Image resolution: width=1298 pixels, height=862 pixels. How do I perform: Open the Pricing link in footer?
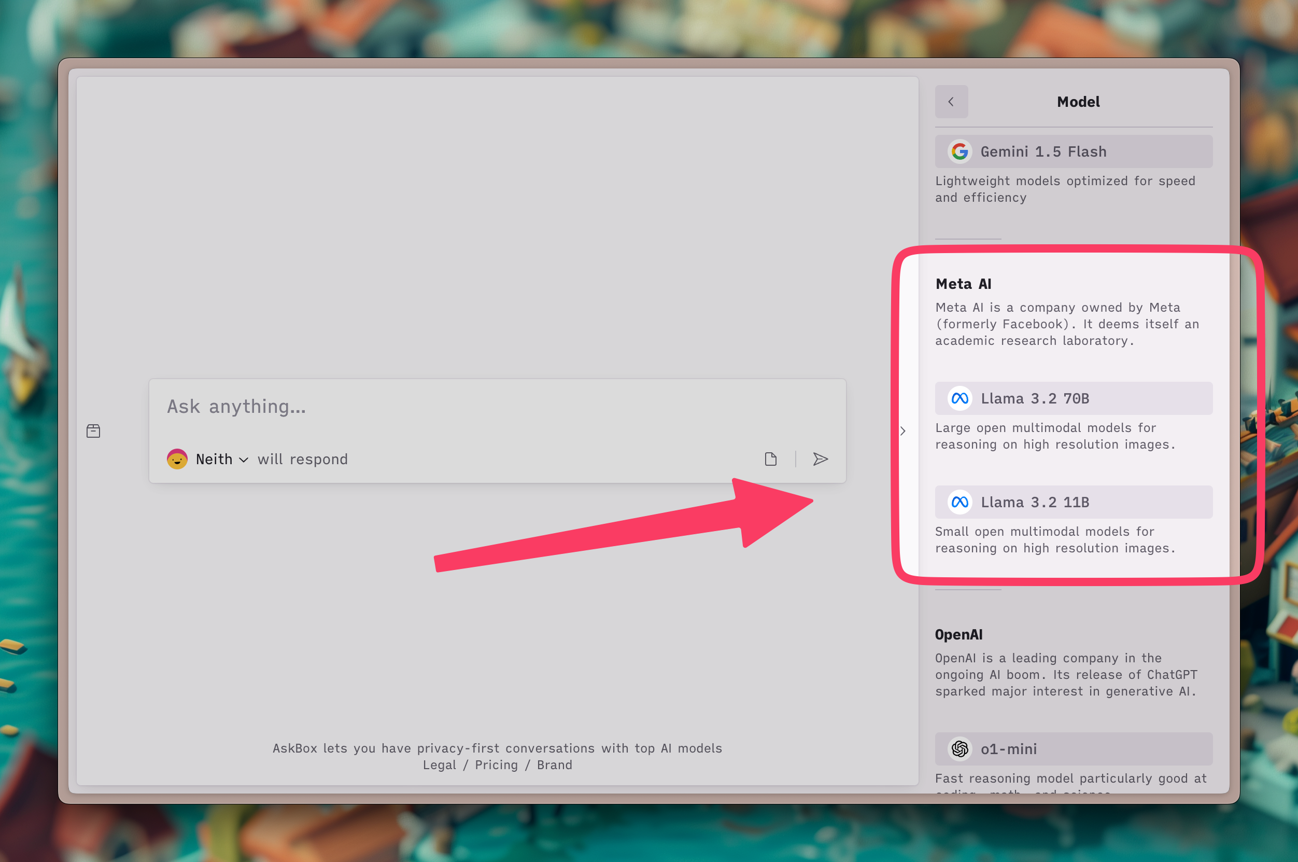tap(496, 765)
